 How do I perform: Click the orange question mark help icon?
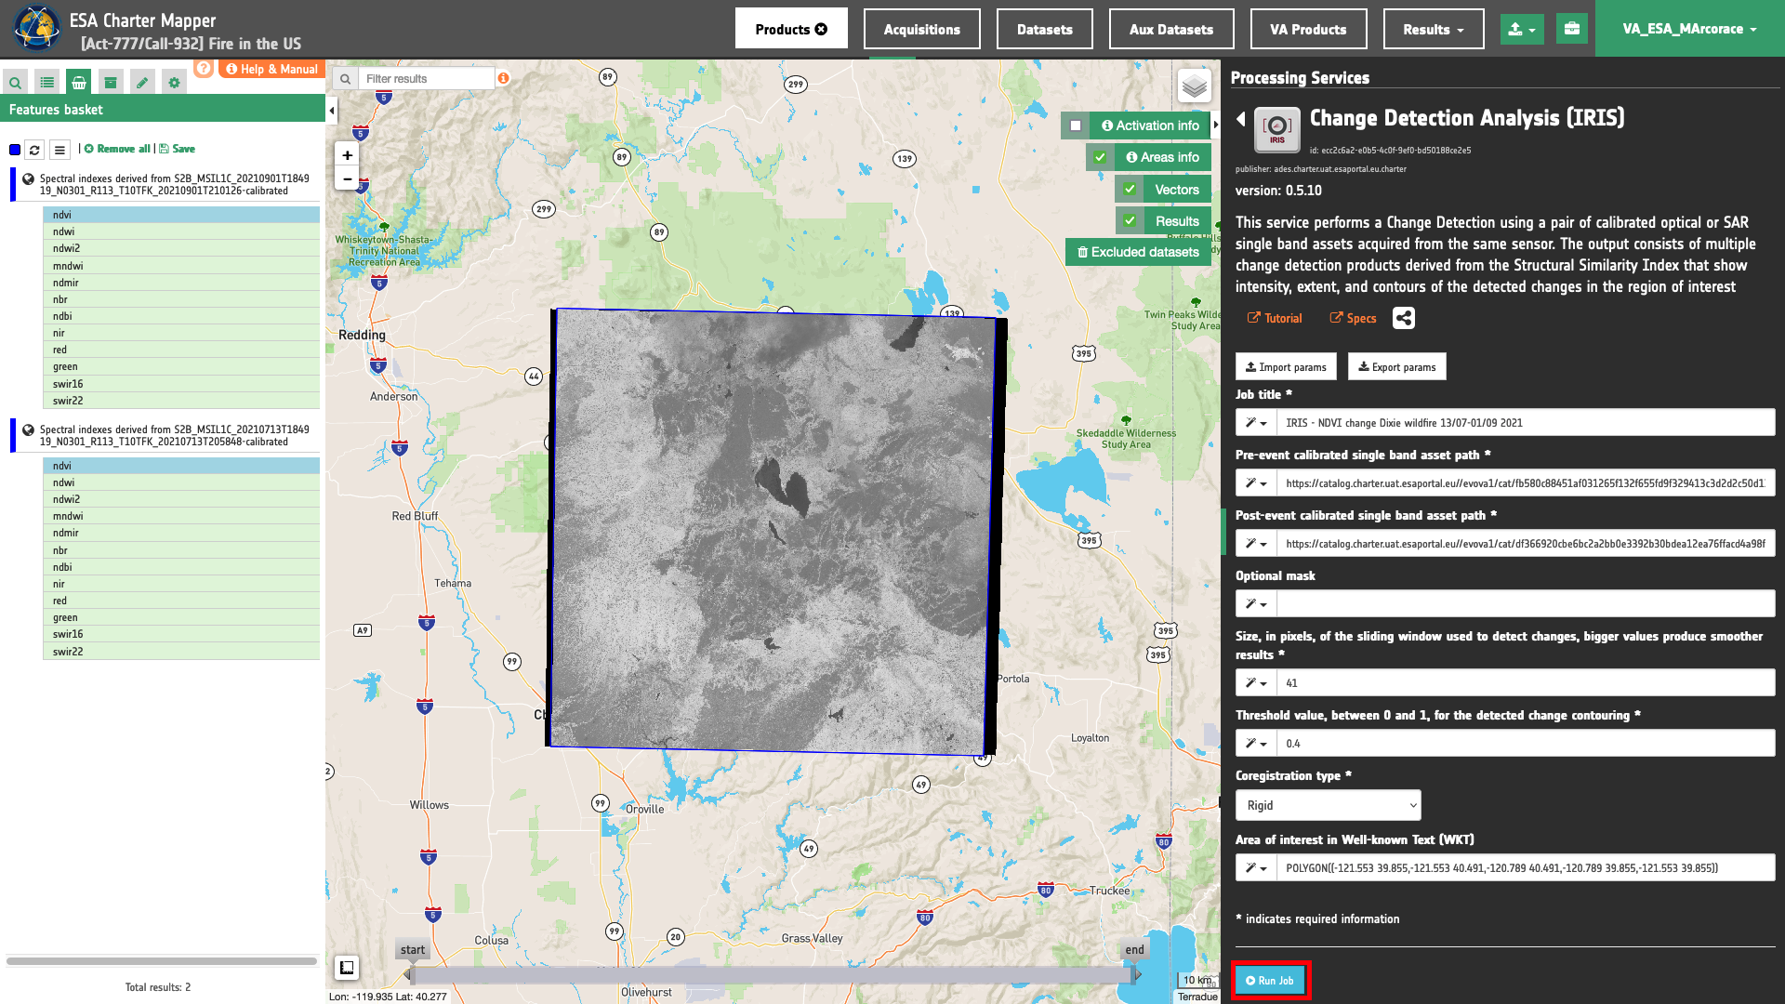(204, 68)
